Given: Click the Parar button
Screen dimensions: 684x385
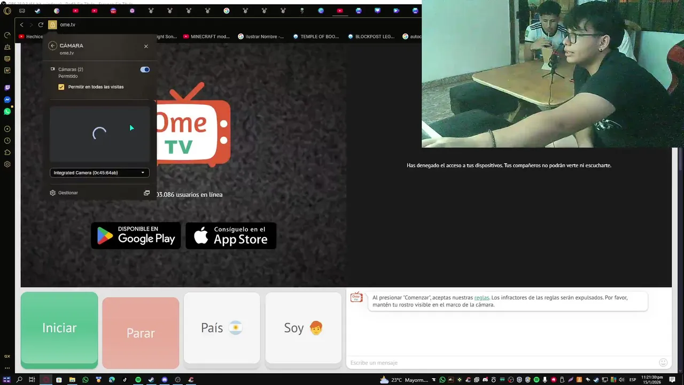Looking at the screenshot, I should pyautogui.click(x=141, y=333).
